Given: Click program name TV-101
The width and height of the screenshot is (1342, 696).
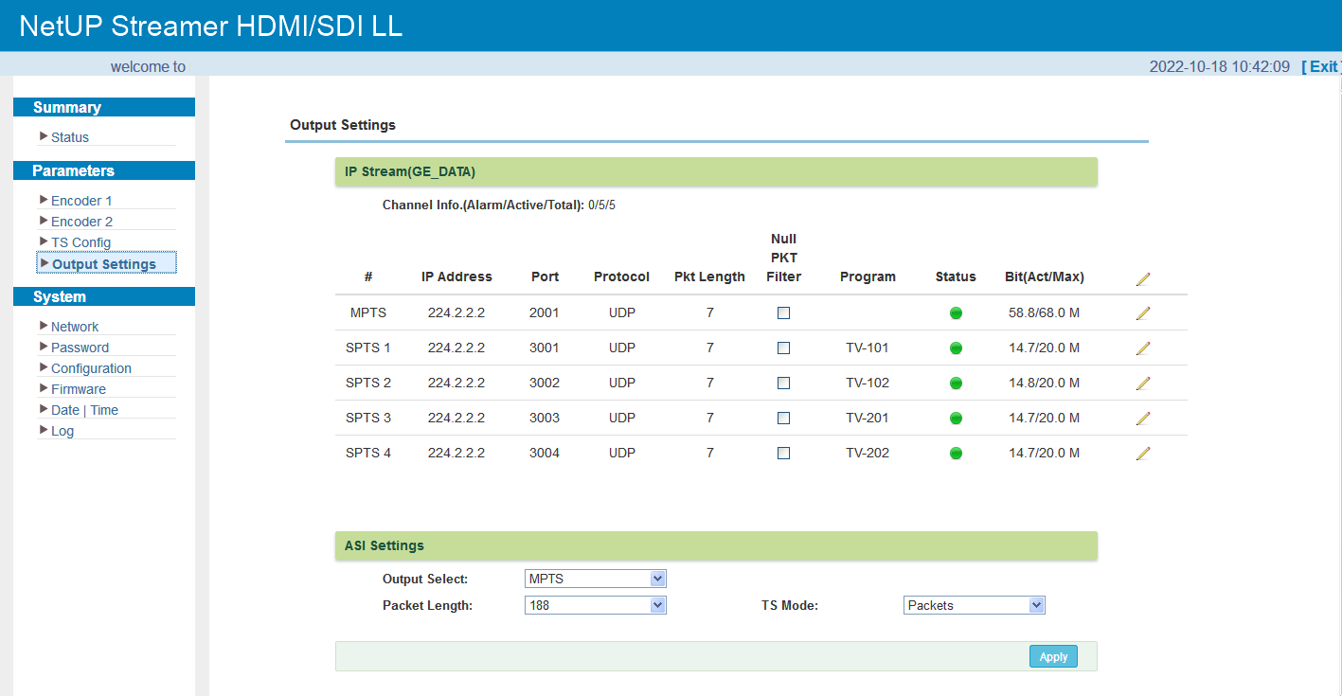Looking at the screenshot, I should (868, 348).
